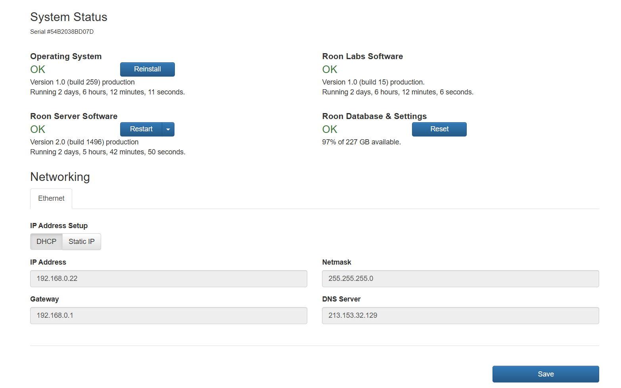The width and height of the screenshot is (621, 388).
Task: Click the Networking section heading
Action: click(60, 177)
